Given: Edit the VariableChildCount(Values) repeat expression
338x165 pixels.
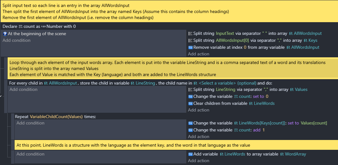Looking at the screenshot, I should (56, 117).
